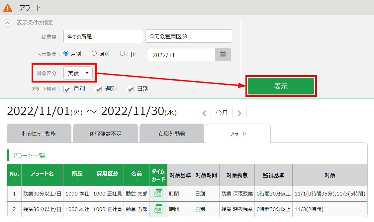Collapse the 表示条件の指定 section

[x=7, y=23]
